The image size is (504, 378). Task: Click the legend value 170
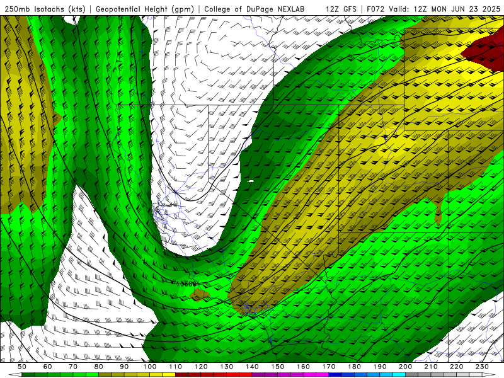(329, 367)
